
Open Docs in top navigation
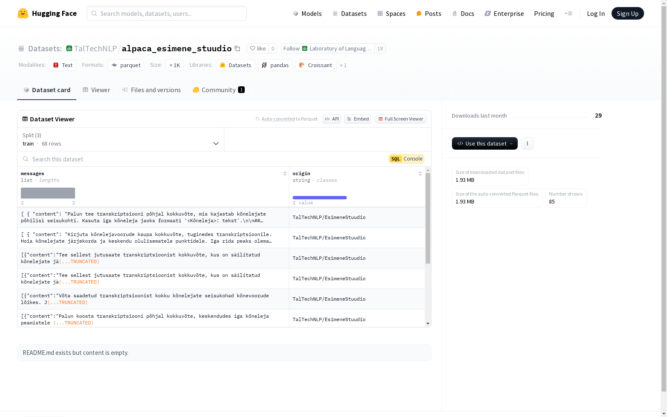pos(463,13)
